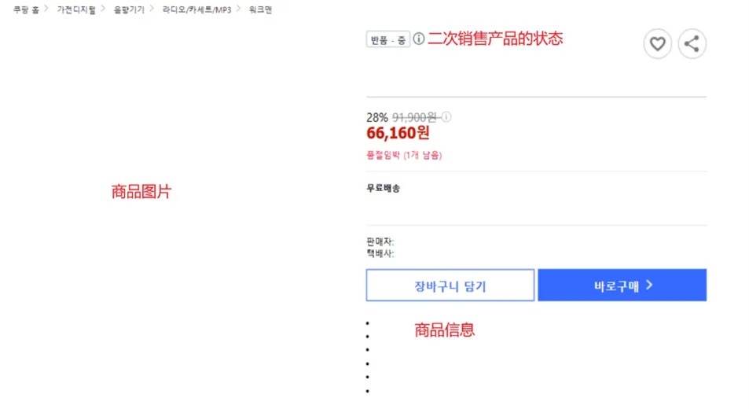Viewport: 749px width, 409px height.
Task: Click the 품절임박 (1개 남음) stock notice
Action: click(404, 155)
